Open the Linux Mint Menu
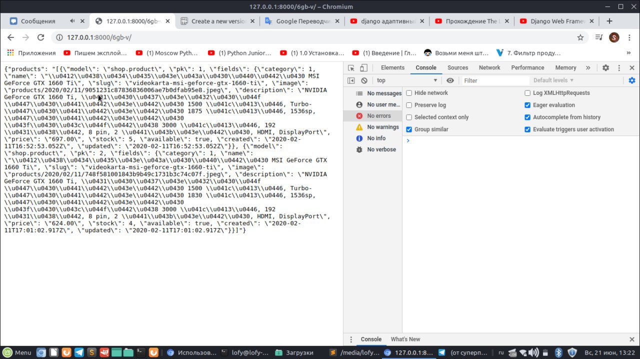 coord(16,353)
